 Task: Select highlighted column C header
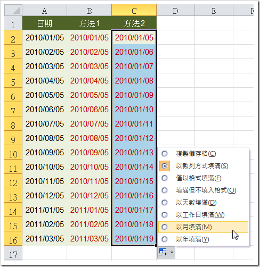tap(134, 10)
